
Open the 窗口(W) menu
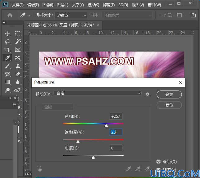[x=154, y=5]
